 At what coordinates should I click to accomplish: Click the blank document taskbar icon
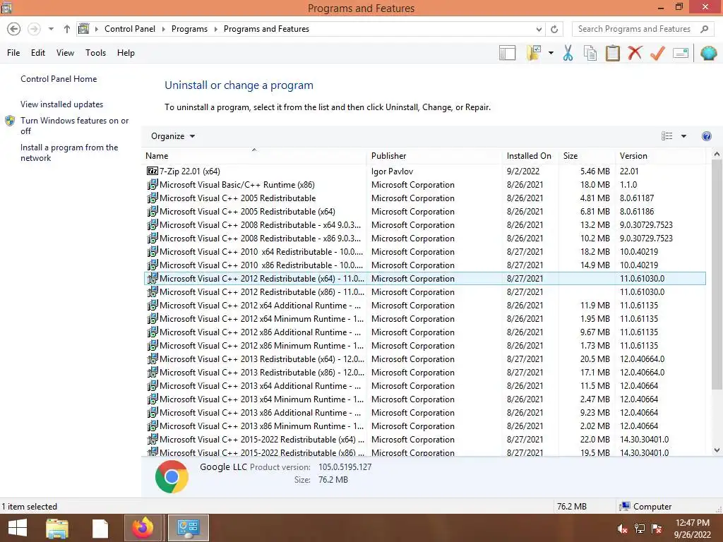100,528
